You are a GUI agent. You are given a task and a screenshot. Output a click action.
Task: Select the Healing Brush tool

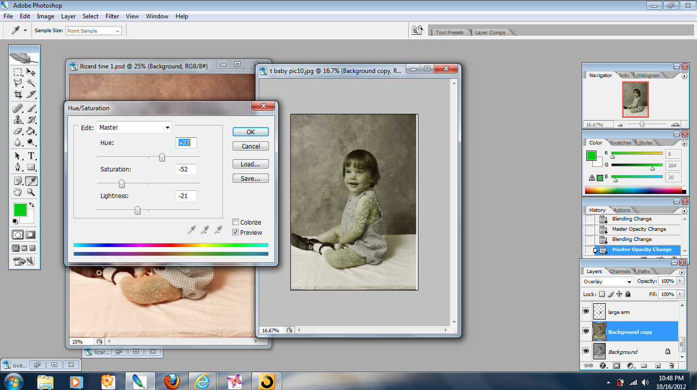pos(18,109)
